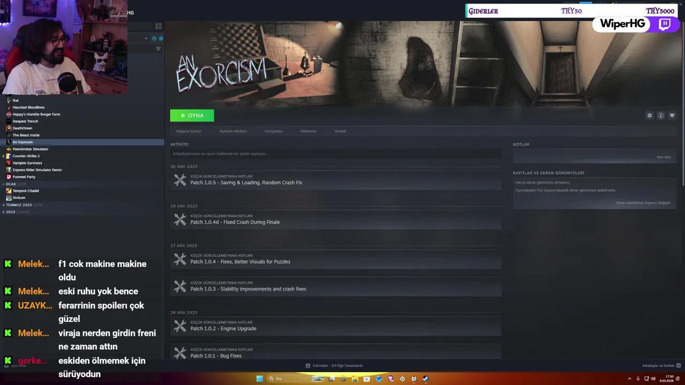
Task: Open the Tartışmalar tab
Action: (x=273, y=131)
